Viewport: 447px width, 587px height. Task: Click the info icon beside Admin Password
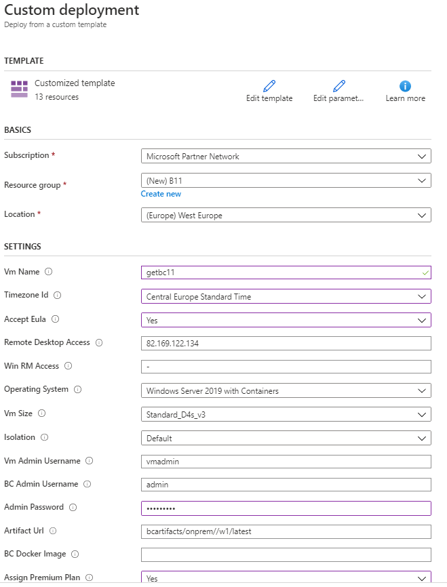[71, 508]
